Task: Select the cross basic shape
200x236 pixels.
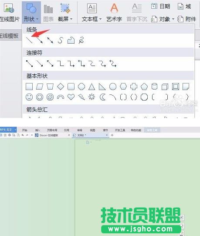Action: click(134, 87)
